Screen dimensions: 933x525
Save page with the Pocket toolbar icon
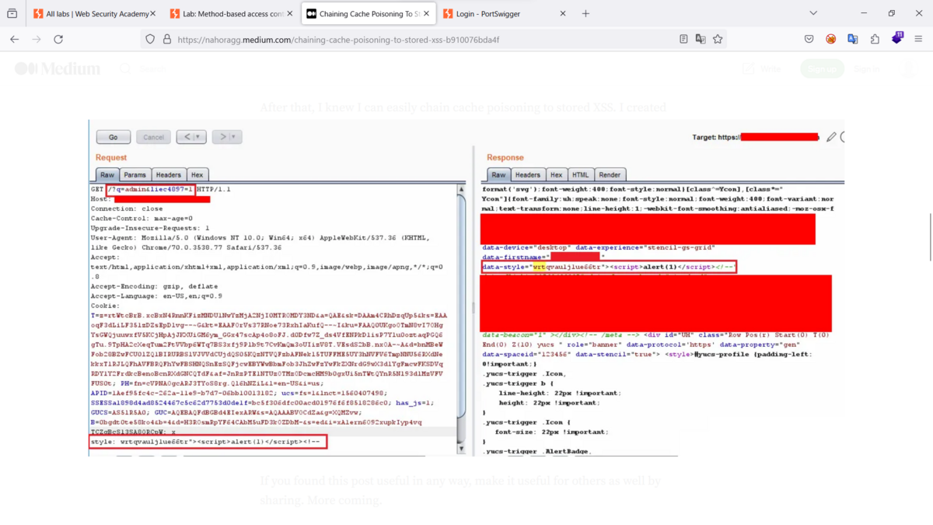tap(809, 39)
